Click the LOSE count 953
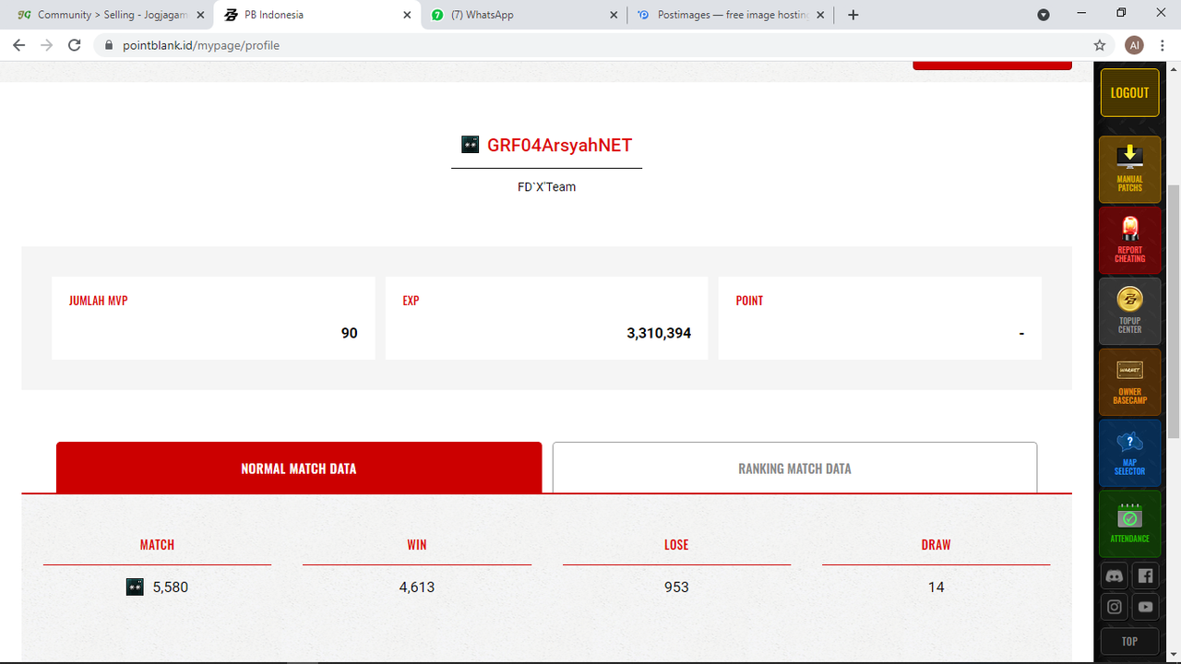The image size is (1181, 664). coord(676,587)
